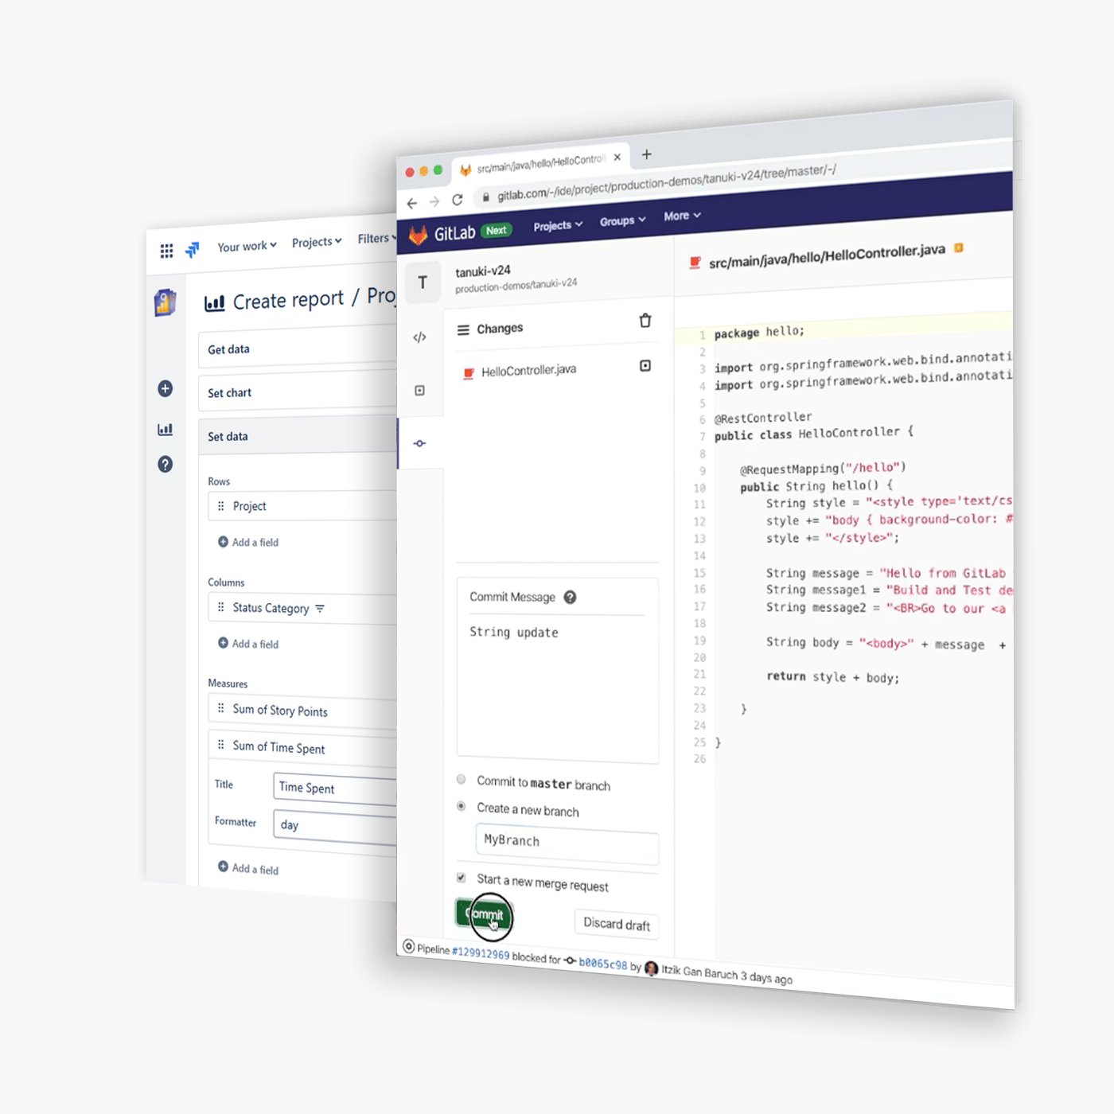Click the package hello; code line
Viewport: 1114px width, 1114px height.
pos(759,332)
